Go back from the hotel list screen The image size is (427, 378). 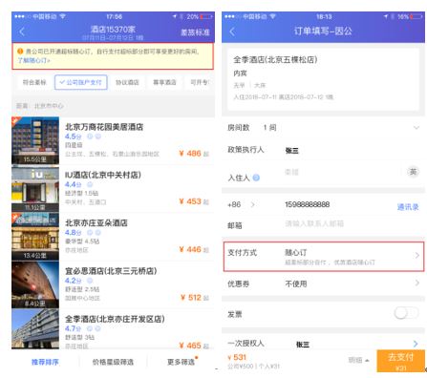pos(22,31)
